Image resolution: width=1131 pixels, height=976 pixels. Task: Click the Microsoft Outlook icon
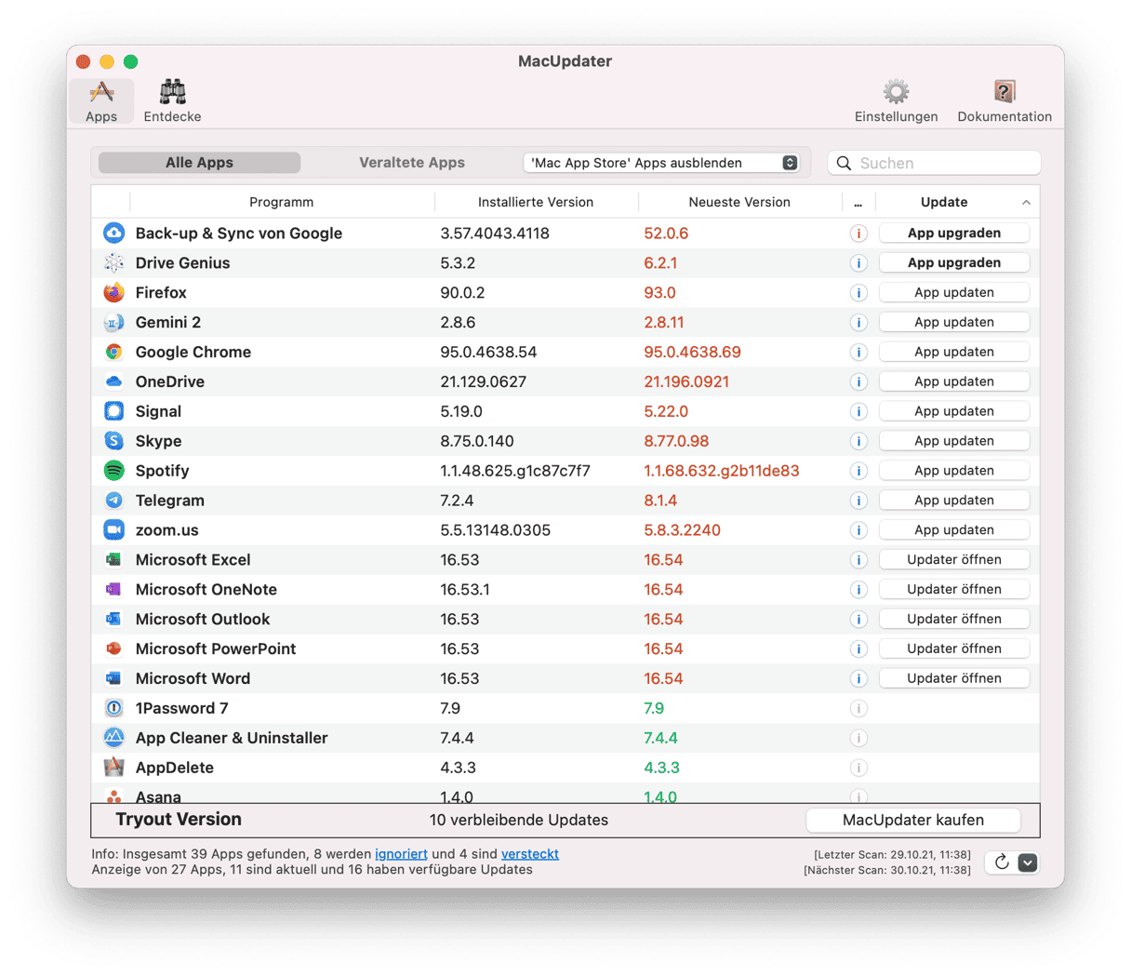(x=113, y=620)
